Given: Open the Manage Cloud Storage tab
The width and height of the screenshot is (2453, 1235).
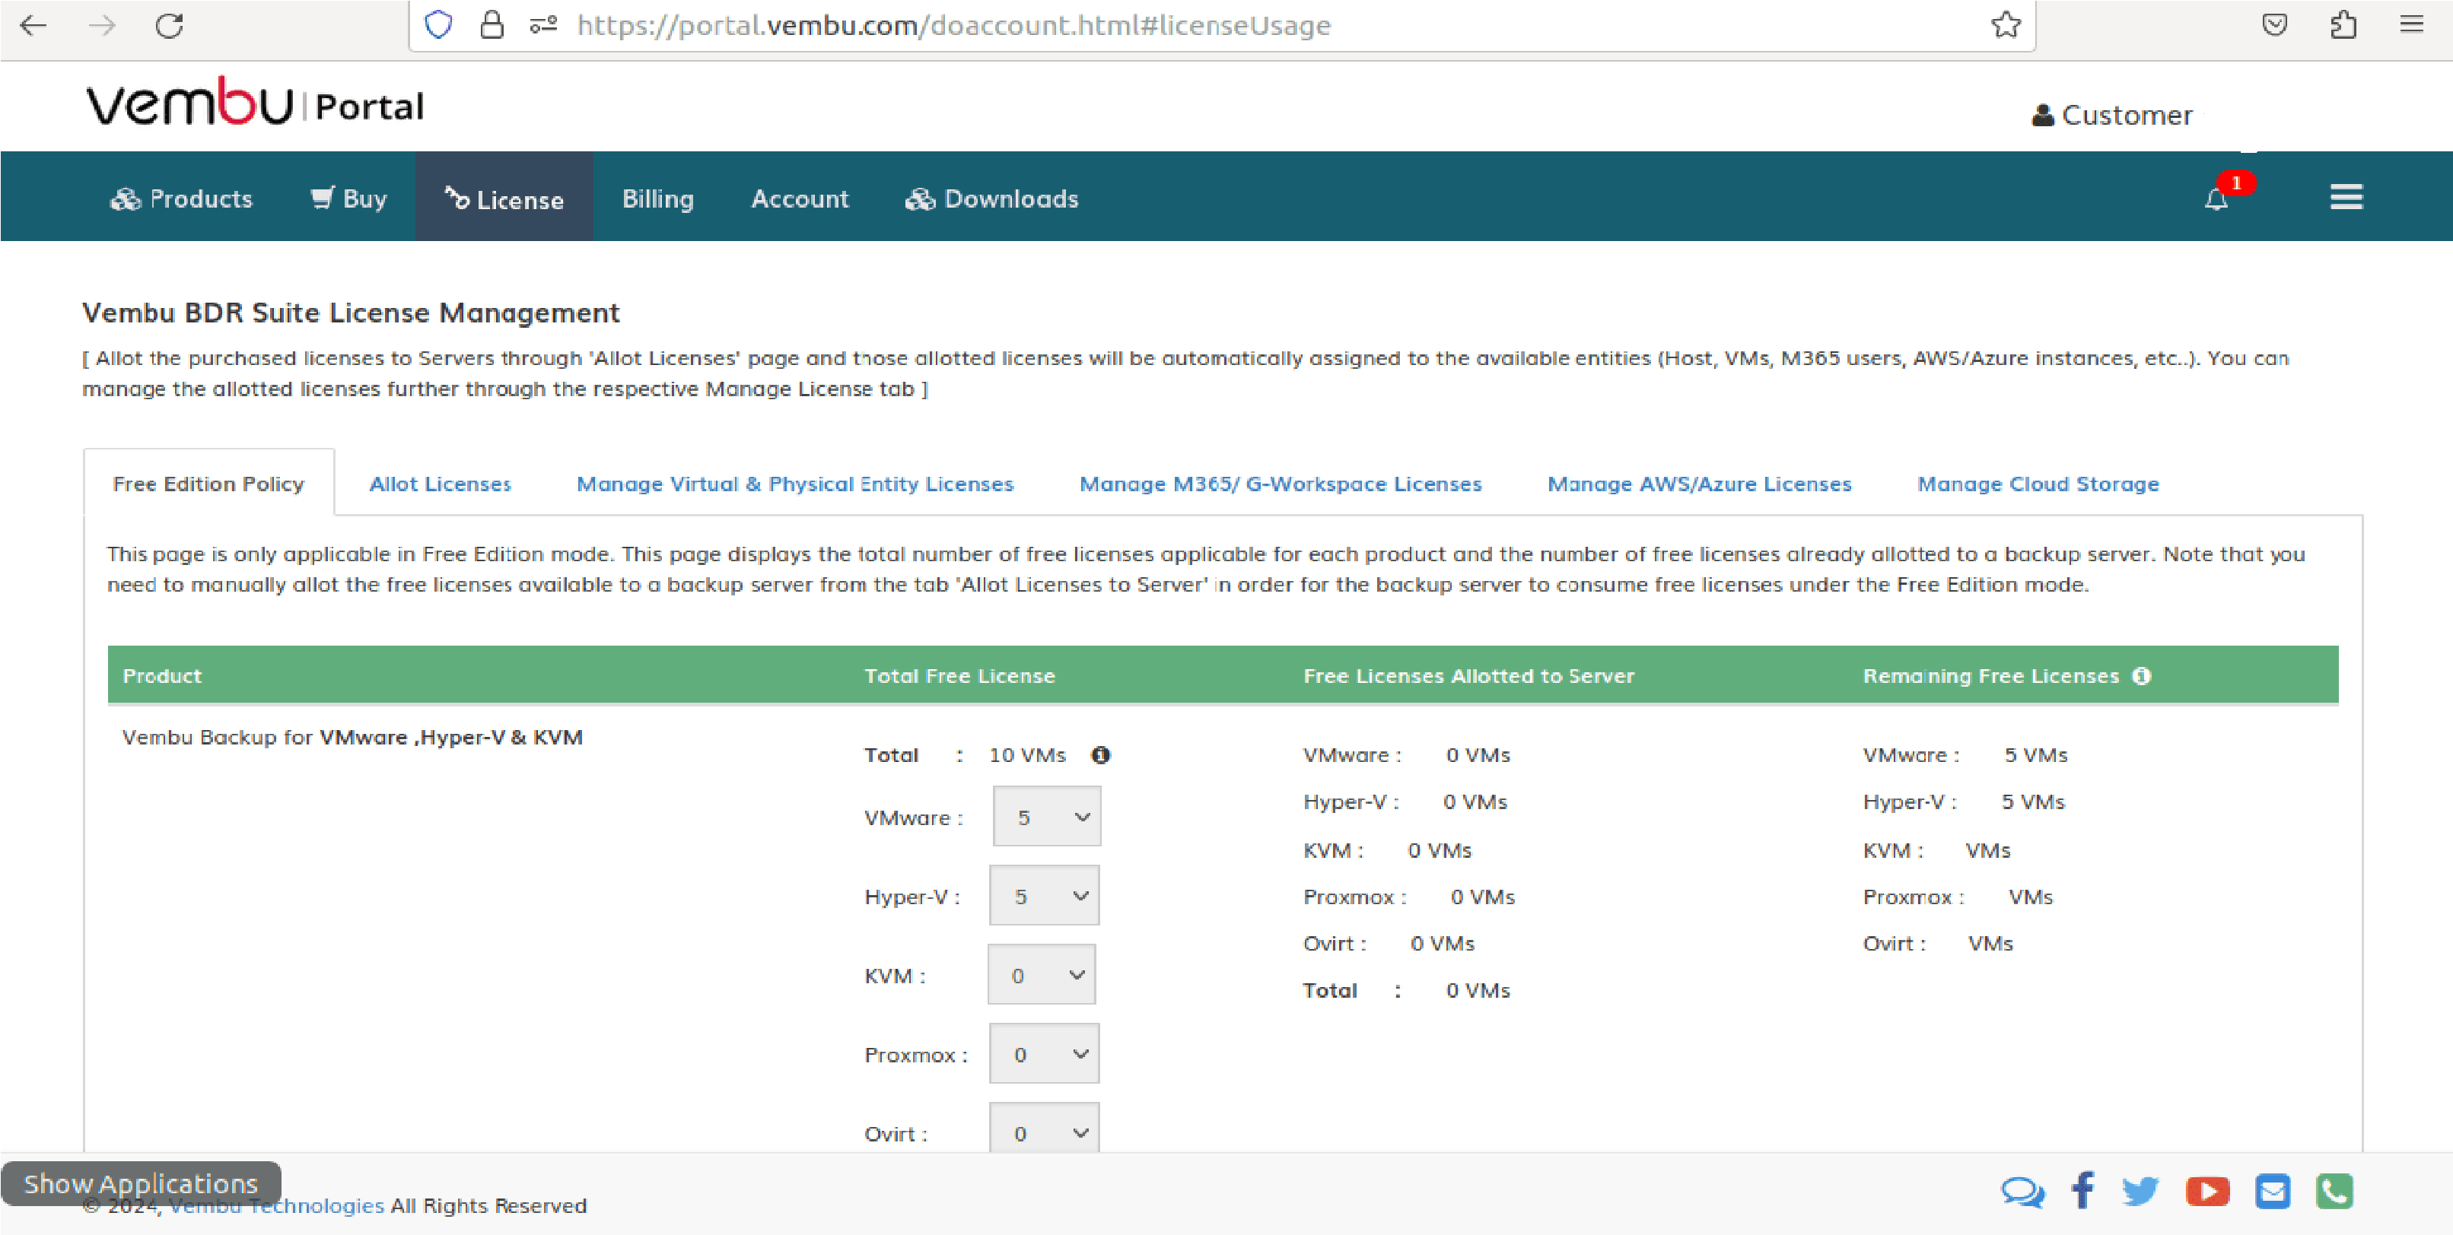Looking at the screenshot, I should (x=2038, y=484).
